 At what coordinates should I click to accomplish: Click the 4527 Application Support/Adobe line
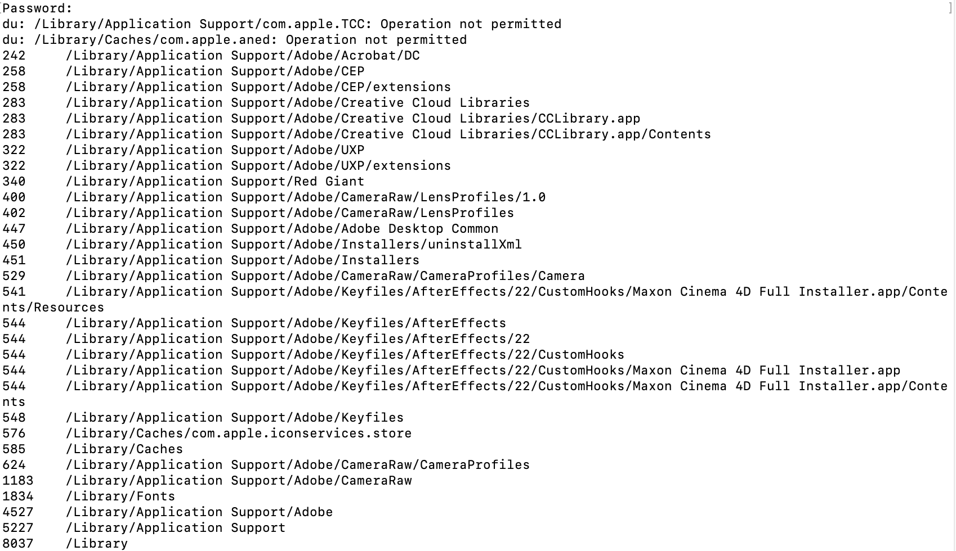pos(199,512)
